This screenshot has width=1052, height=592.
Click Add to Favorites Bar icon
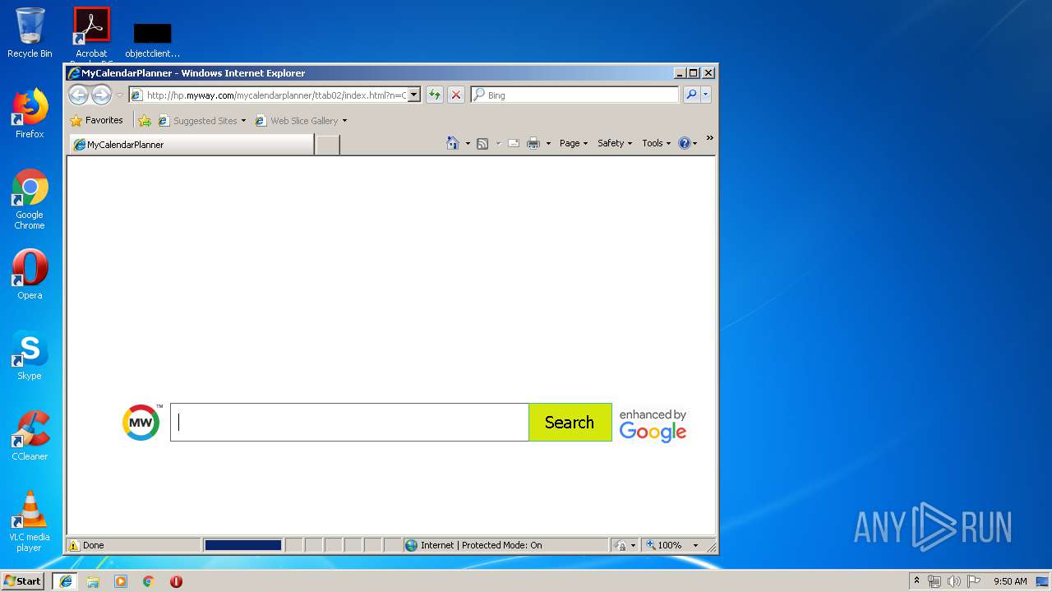tap(145, 121)
